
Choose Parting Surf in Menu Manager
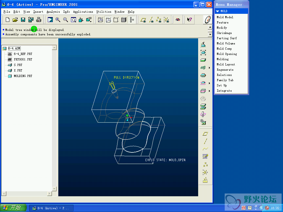(227, 38)
